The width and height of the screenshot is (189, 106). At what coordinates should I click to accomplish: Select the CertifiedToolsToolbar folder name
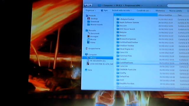coord(129,42)
